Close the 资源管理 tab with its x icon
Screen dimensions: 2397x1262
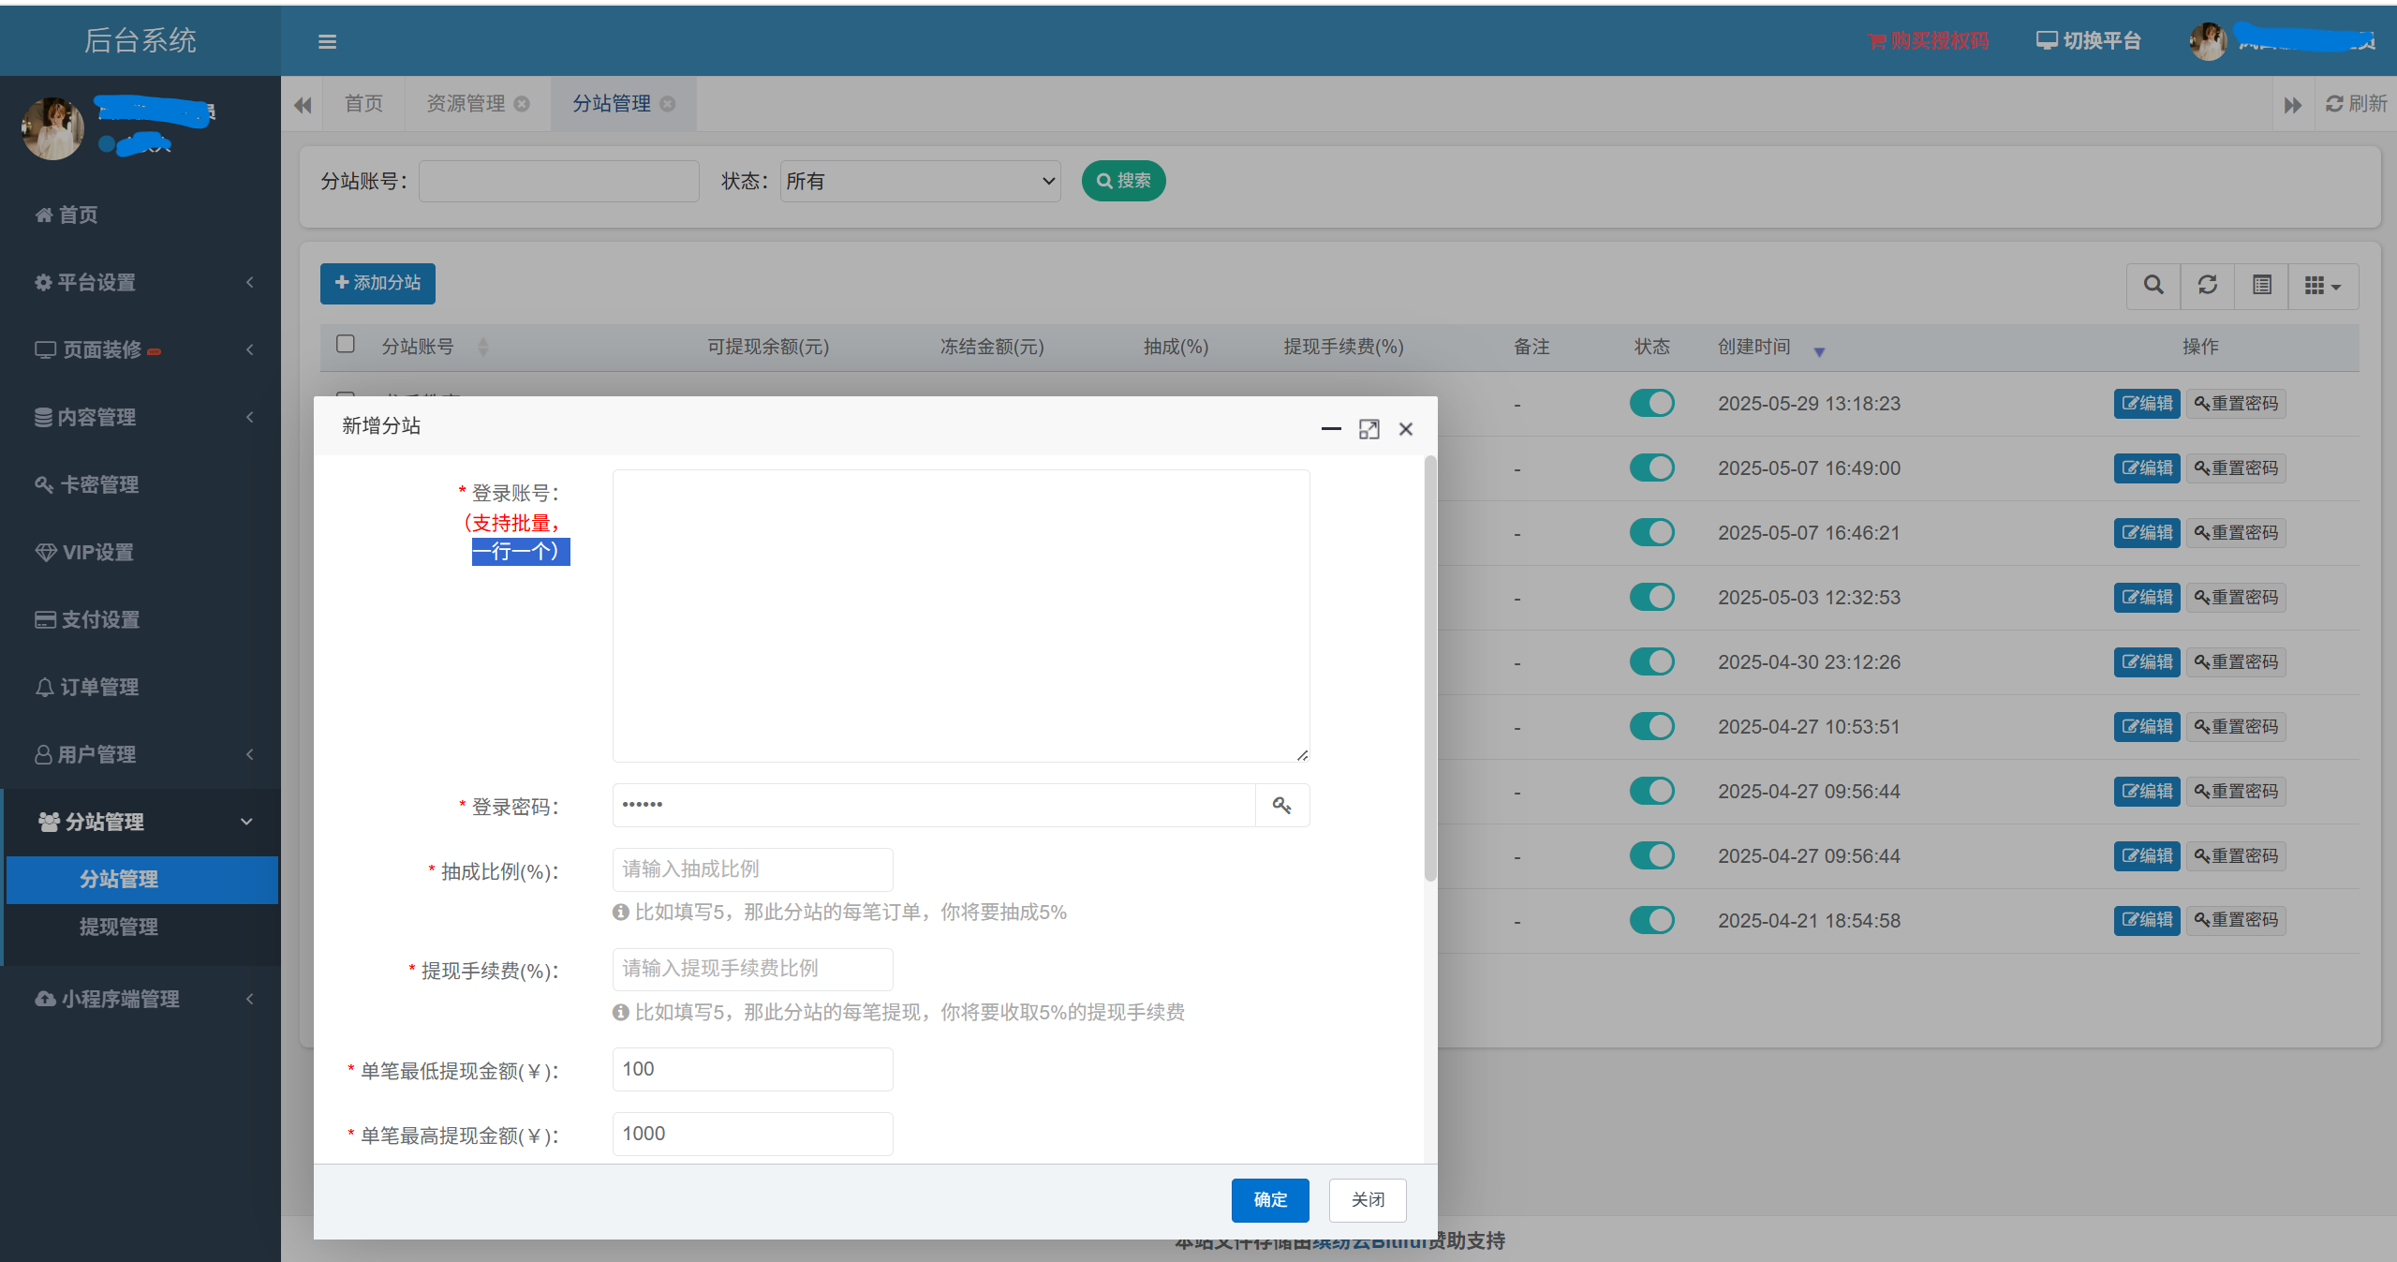click(x=522, y=104)
